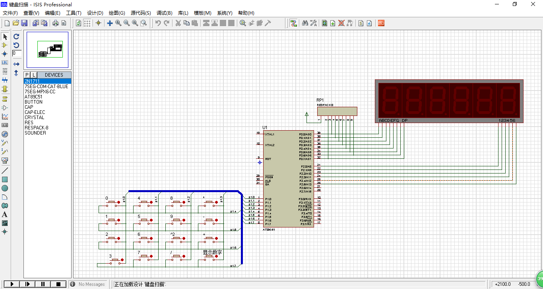Open the property assignment tool
Viewport: 543px width, 289px height.
click(313, 23)
